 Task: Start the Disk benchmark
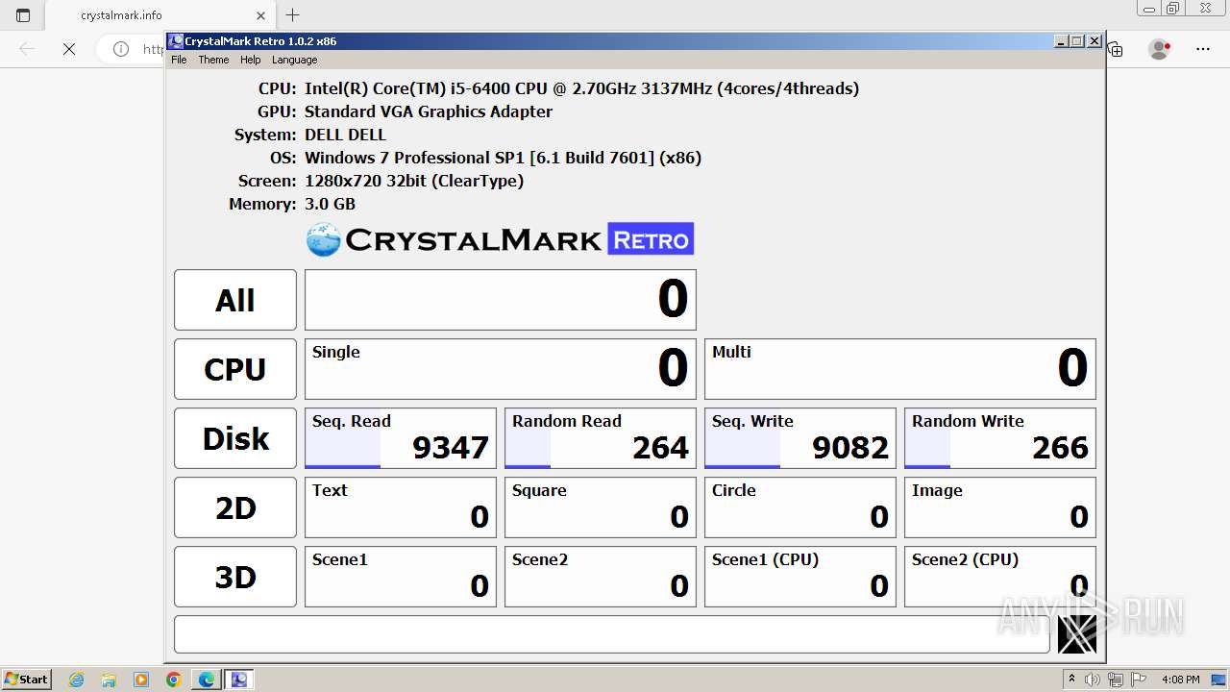[x=235, y=438]
